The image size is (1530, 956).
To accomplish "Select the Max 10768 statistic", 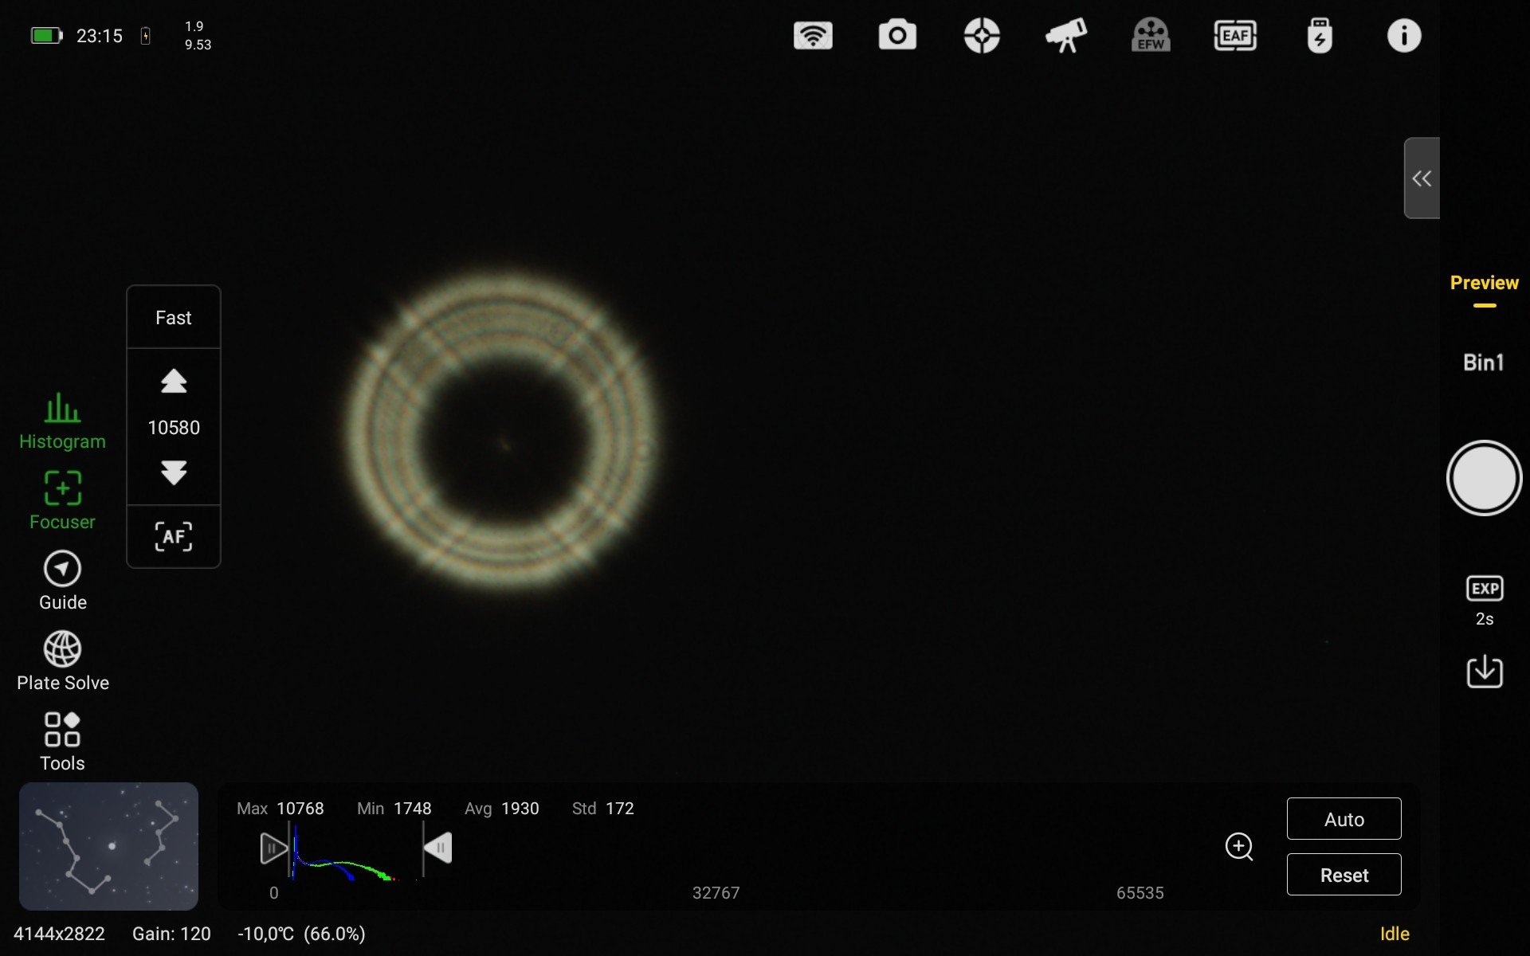I will 280,809.
